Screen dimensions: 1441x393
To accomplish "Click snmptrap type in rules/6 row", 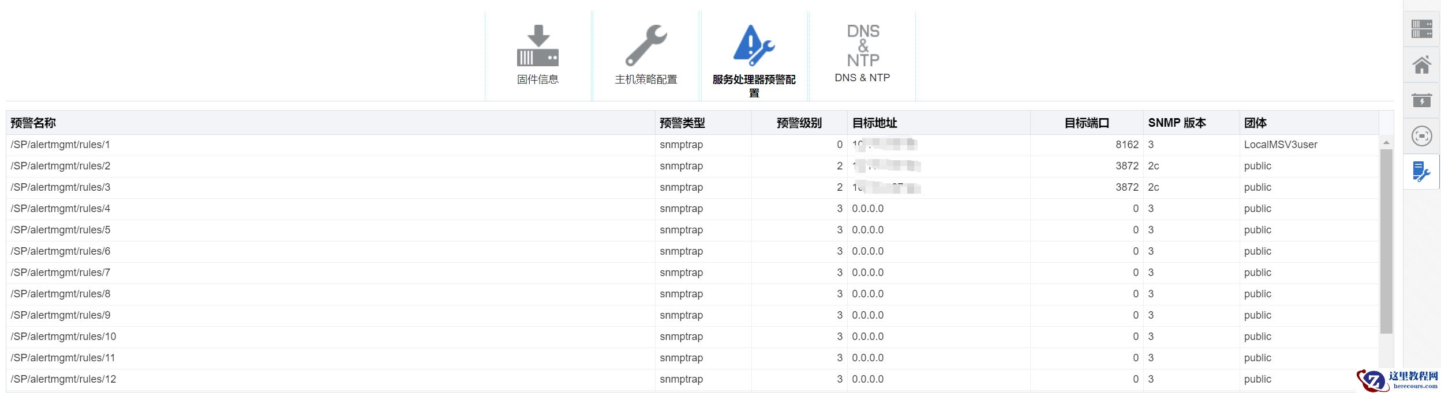I will click(x=681, y=251).
